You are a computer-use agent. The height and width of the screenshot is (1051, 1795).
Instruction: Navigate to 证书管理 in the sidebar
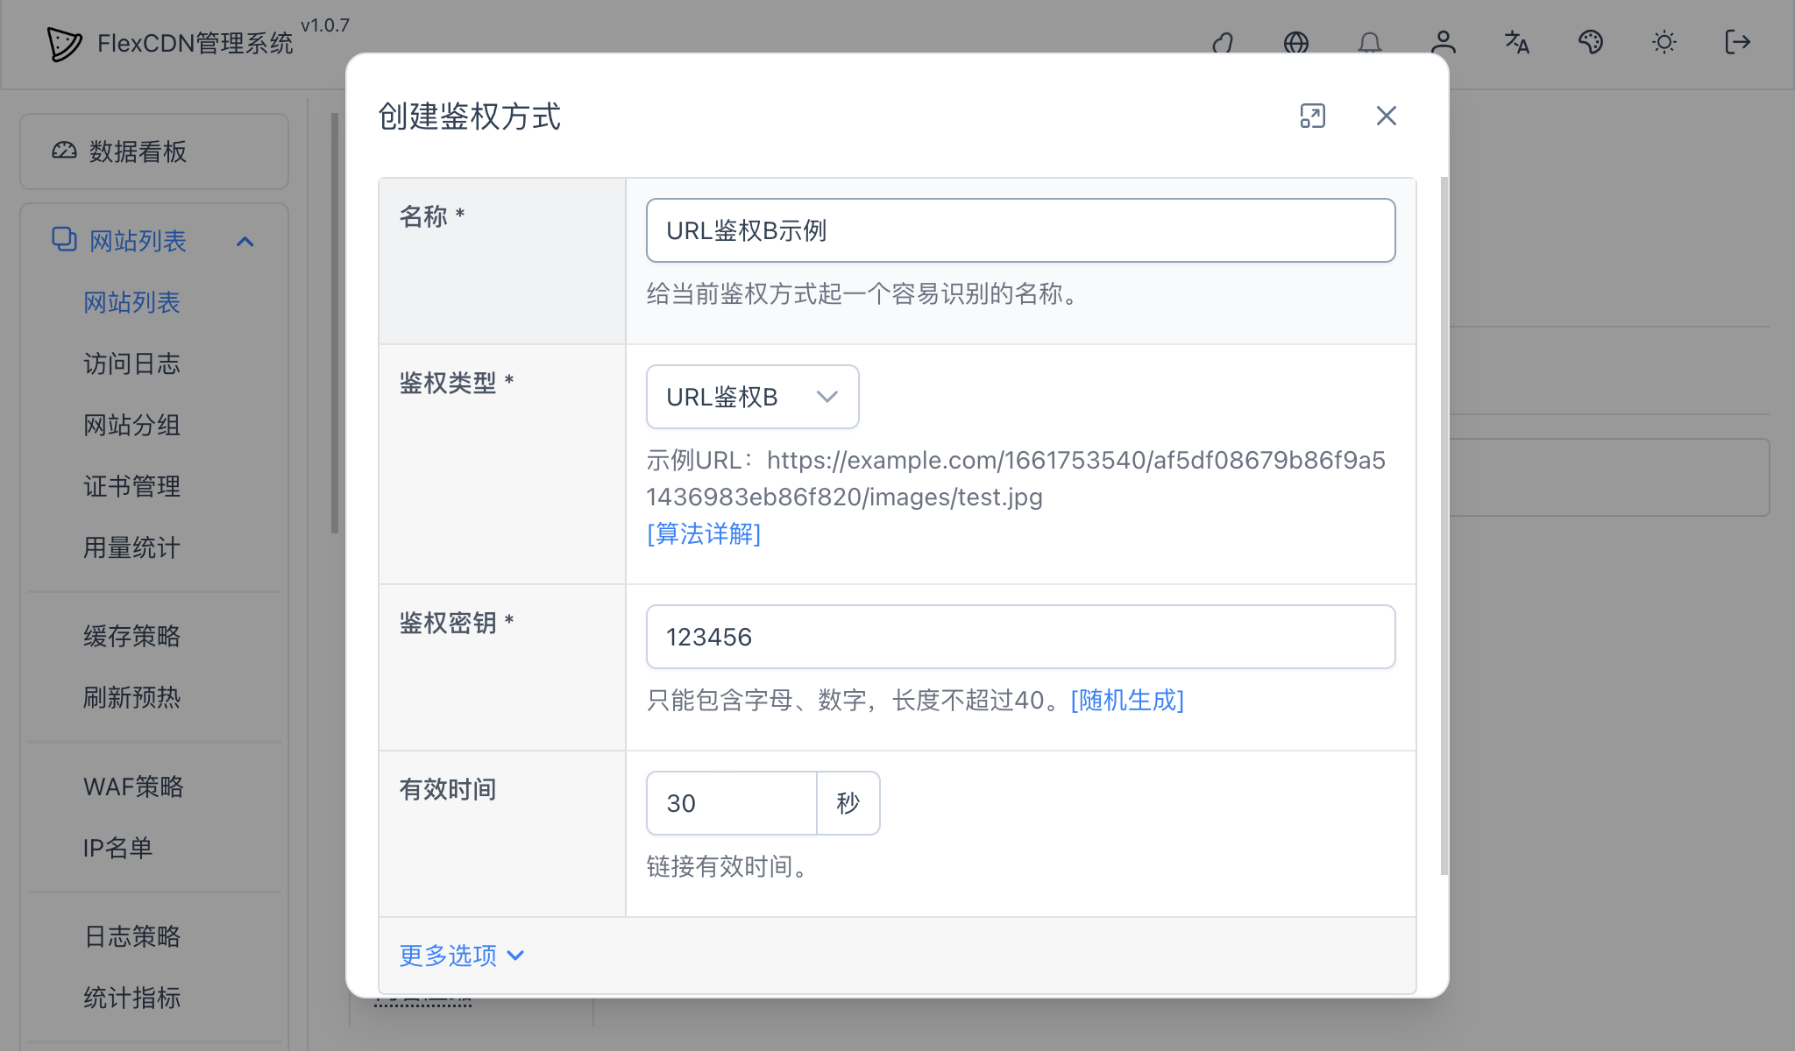(x=132, y=487)
